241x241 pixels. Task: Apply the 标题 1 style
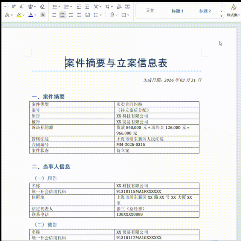(177, 11)
